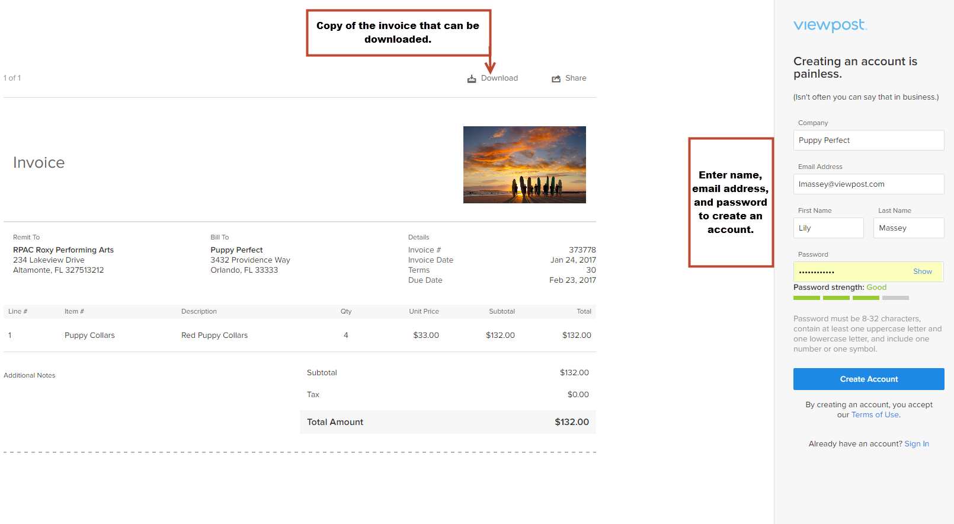This screenshot has width=954, height=524.
Task: Click the password strength meter bar
Action: (x=851, y=298)
